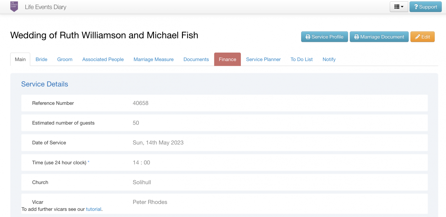
Task: Click the Date of Service value
Action: tap(158, 143)
